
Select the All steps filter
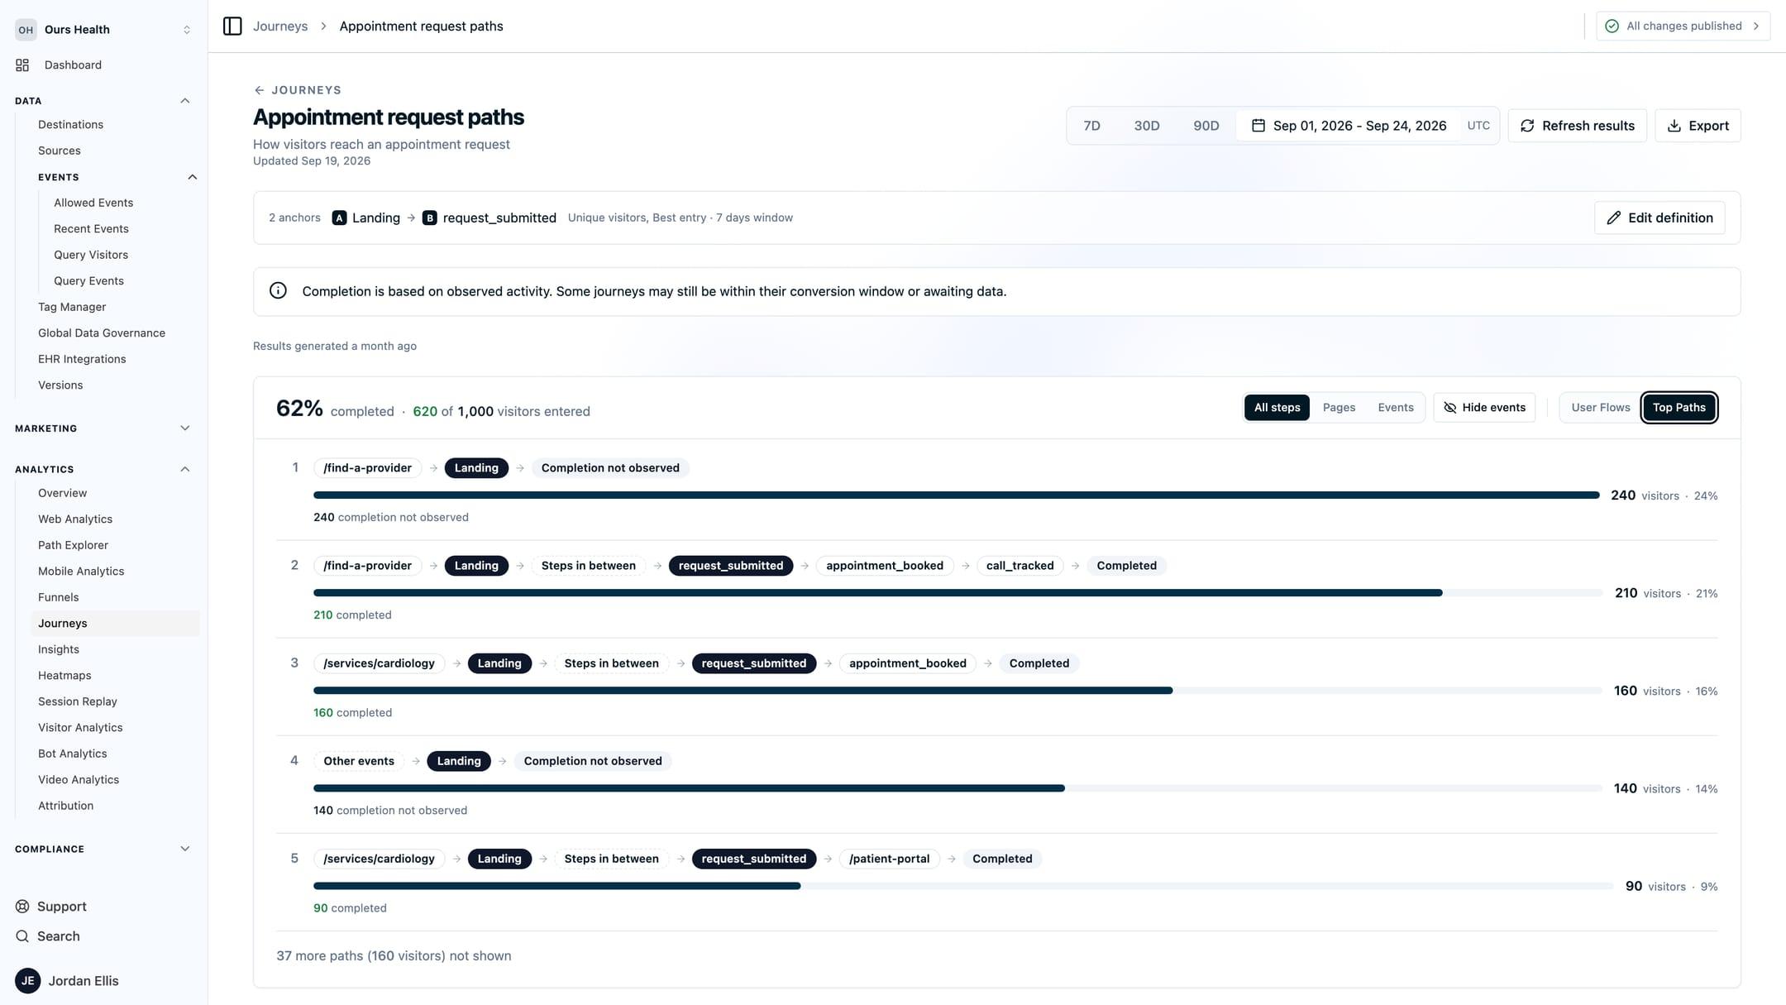tap(1277, 408)
